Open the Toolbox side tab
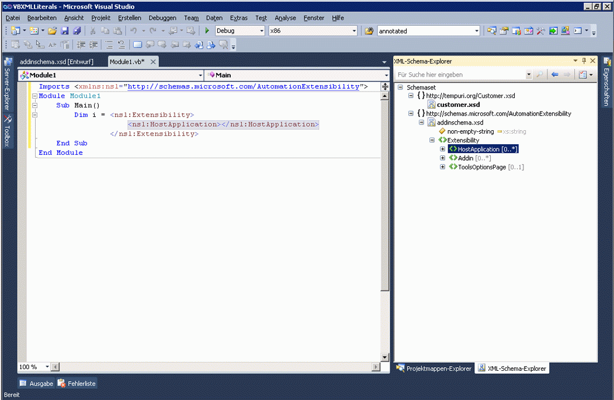Image resolution: width=614 pixels, height=400 pixels. [x=7, y=131]
